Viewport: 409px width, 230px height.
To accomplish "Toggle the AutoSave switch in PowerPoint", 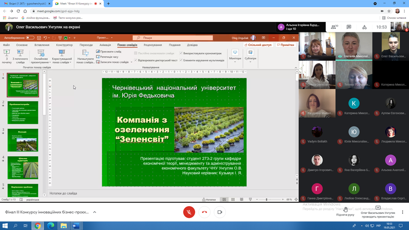I will pos(30,38).
